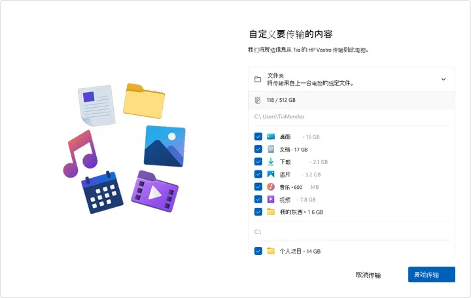Click the folder outline icon next to 文件夹

[258, 79]
